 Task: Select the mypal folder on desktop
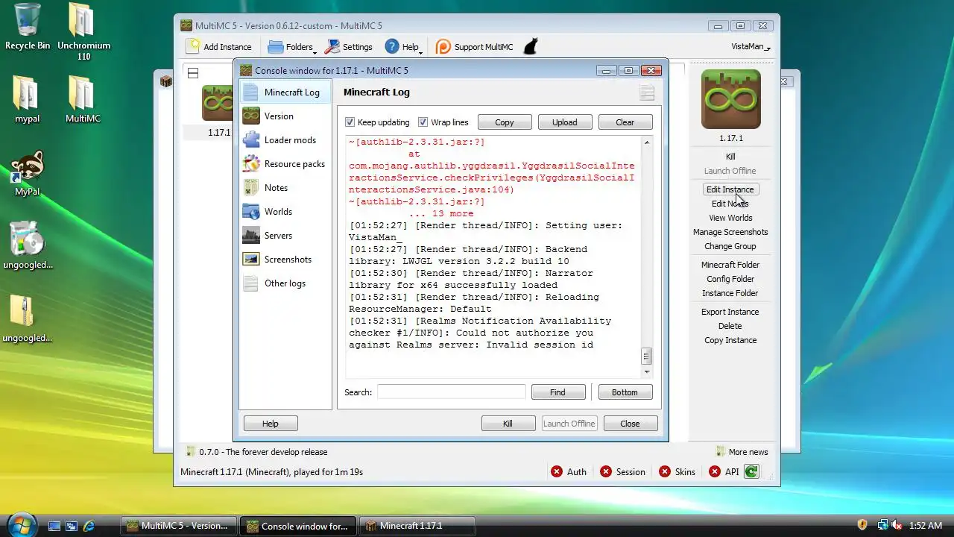(27, 99)
